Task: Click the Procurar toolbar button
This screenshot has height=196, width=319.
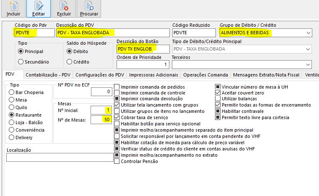Action: (x=89, y=9)
